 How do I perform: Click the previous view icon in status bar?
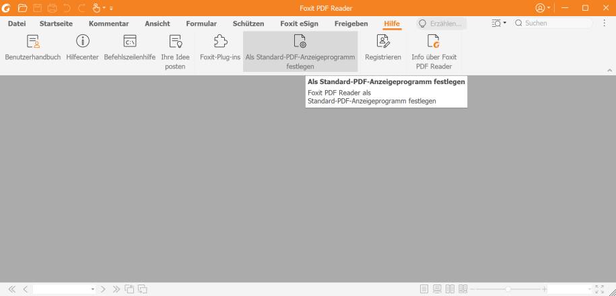tap(129, 289)
